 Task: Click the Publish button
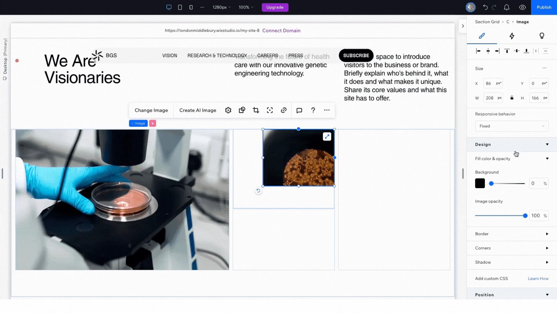pos(544,7)
